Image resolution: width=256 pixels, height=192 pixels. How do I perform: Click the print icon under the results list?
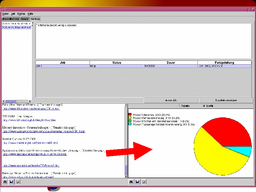18,182
